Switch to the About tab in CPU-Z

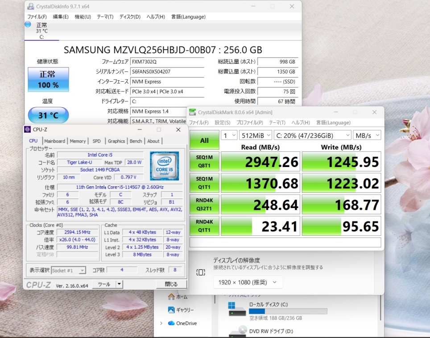[153, 141]
